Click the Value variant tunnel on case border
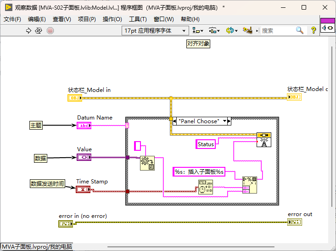Image resolution: width=336 pixels, height=251 pixels. coord(128,158)
